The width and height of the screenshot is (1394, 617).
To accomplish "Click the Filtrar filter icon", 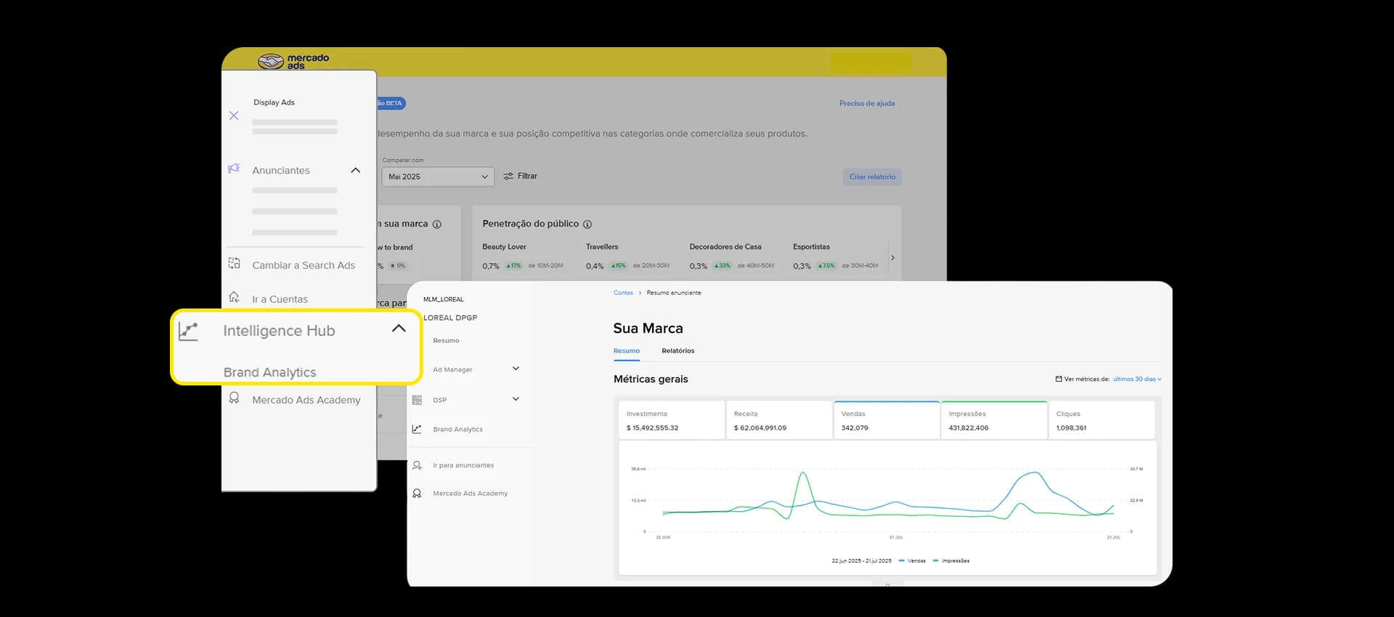I will 508,176.
